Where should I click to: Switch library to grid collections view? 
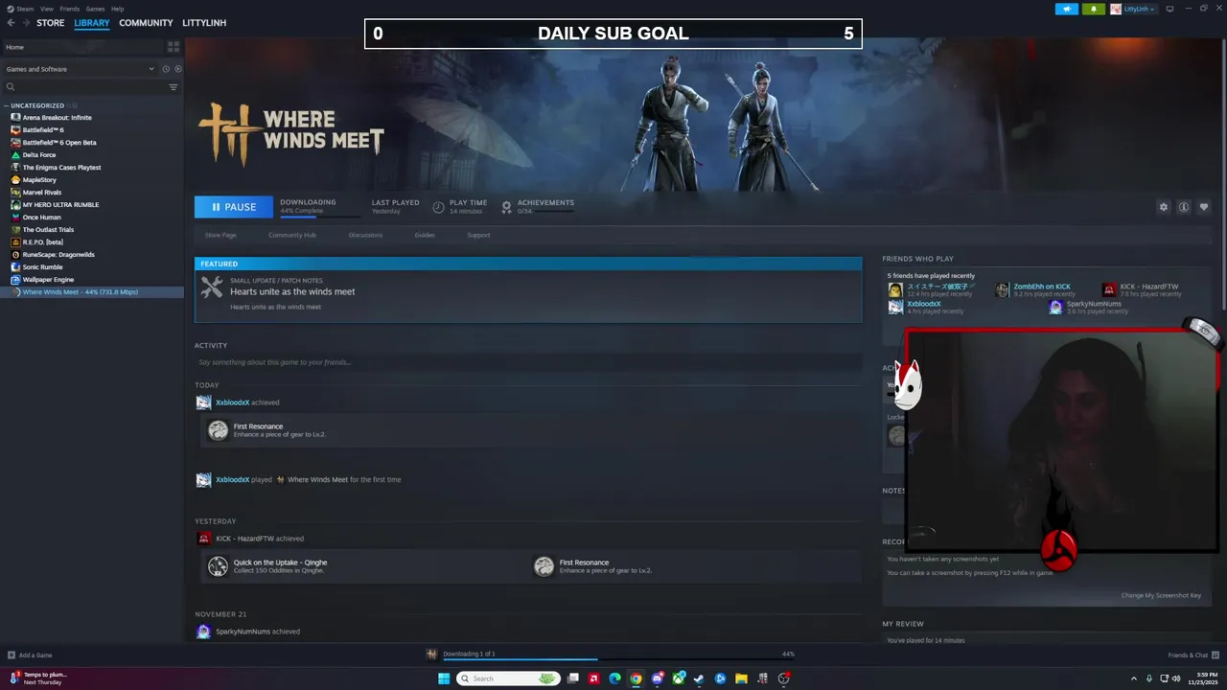click(174, 47)
